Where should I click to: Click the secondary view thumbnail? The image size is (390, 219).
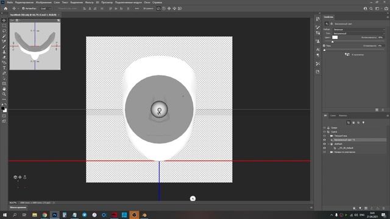(35, 46)
